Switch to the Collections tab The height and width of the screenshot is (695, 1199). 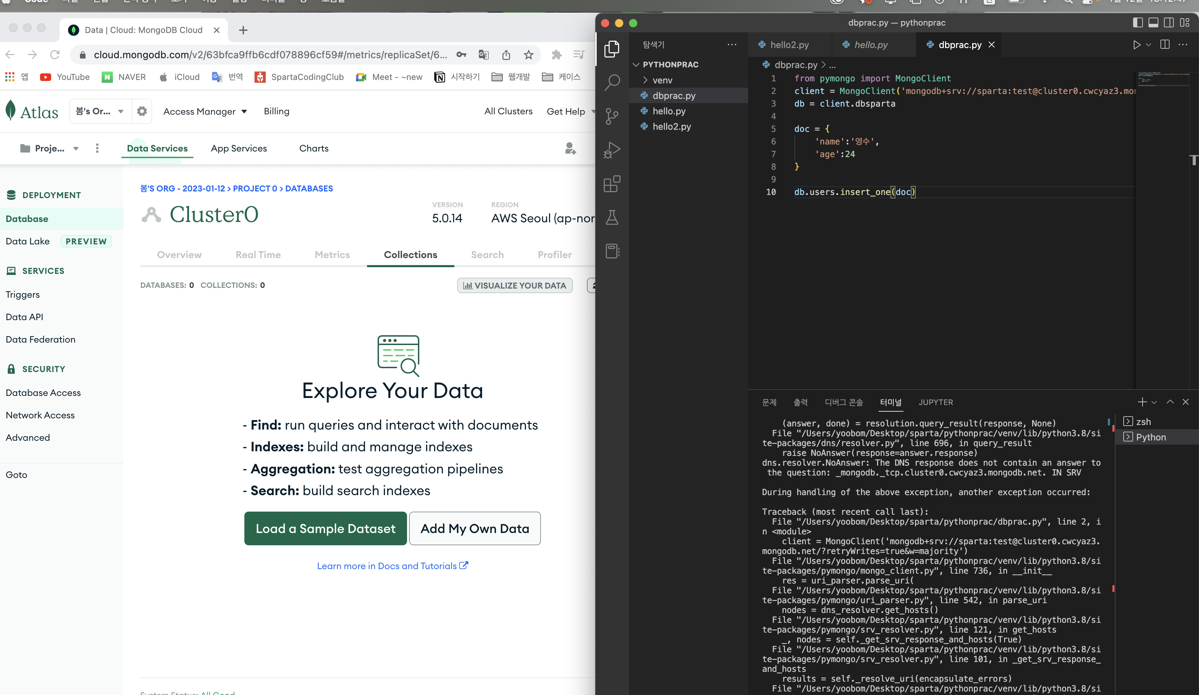[x=411, y=255]
